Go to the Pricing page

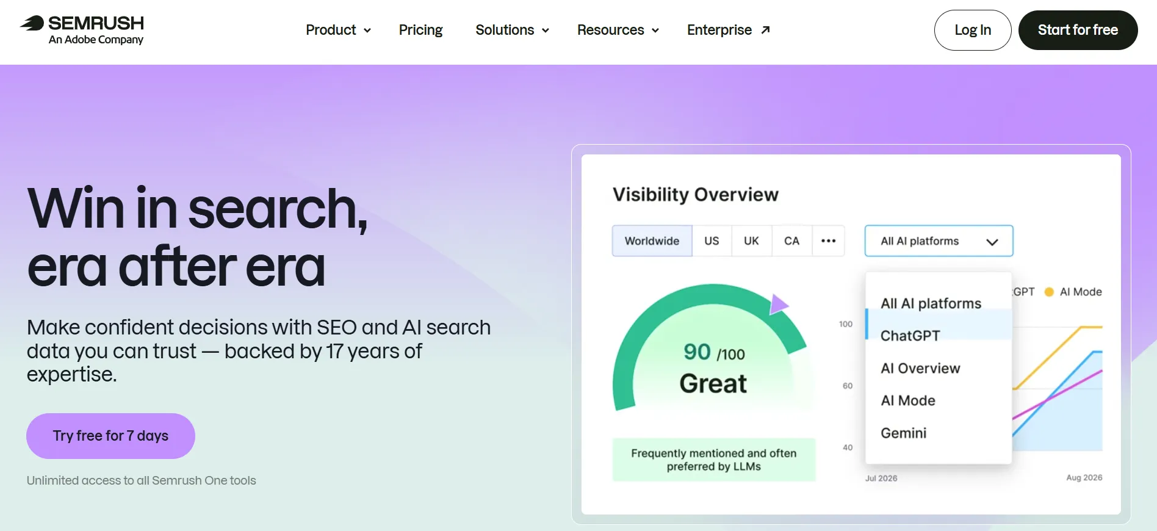(x=420, y=30)
